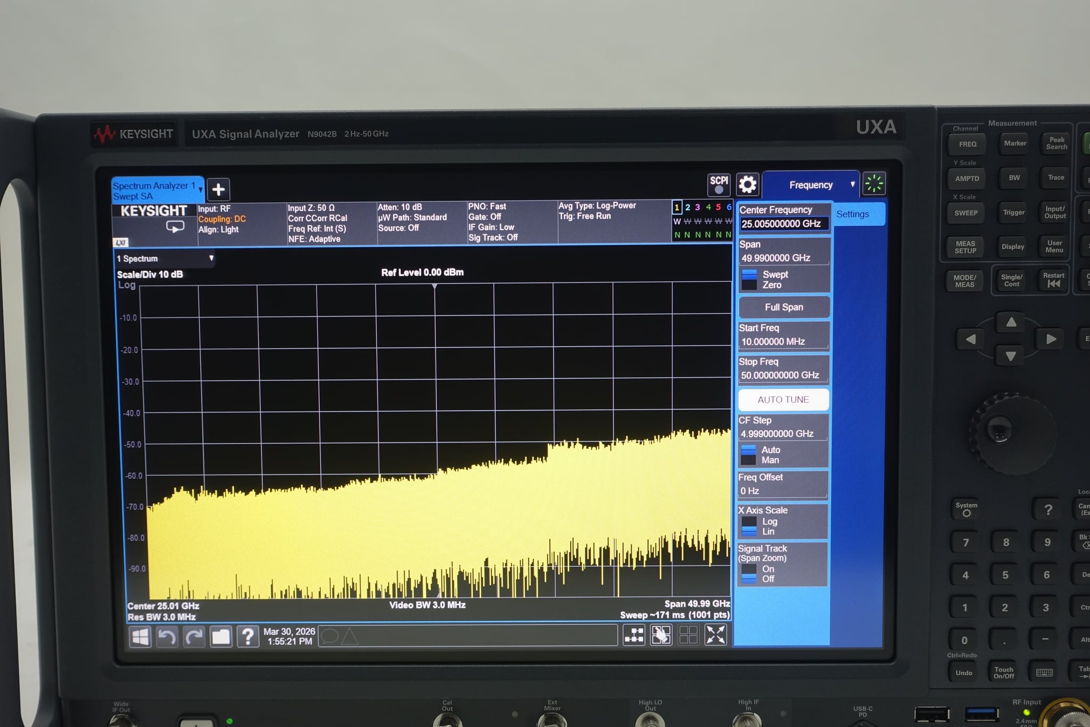Turn Signal Track On

click(x=768, y=569)
